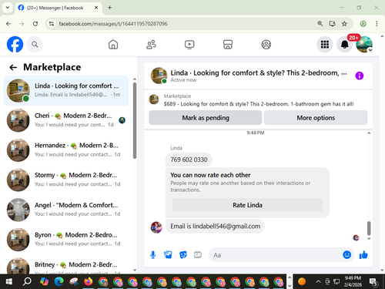The image size is (385, 289).
Task: Click the listing title $689 - Looking for comfort
Action: [259, 104]
